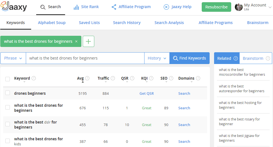Click the Site Rank bar chart icon
273x147 pixels.
76,7
